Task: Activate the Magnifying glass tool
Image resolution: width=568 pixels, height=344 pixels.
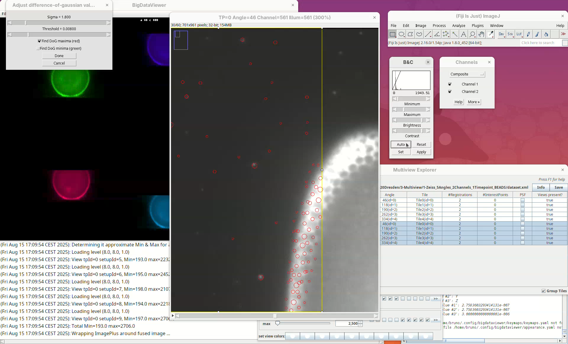Action: pos(472,34)
